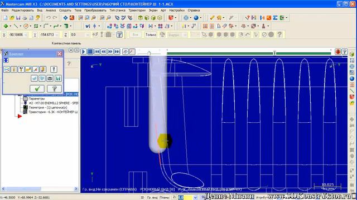Viewport: 357px width, 200px height.
Task: Click the Гр. вид status bar button
Action: point(152,198)
